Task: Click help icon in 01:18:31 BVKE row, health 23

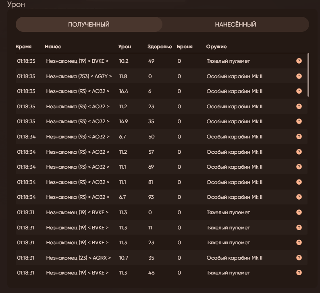Action: click(x=299, y=242)
